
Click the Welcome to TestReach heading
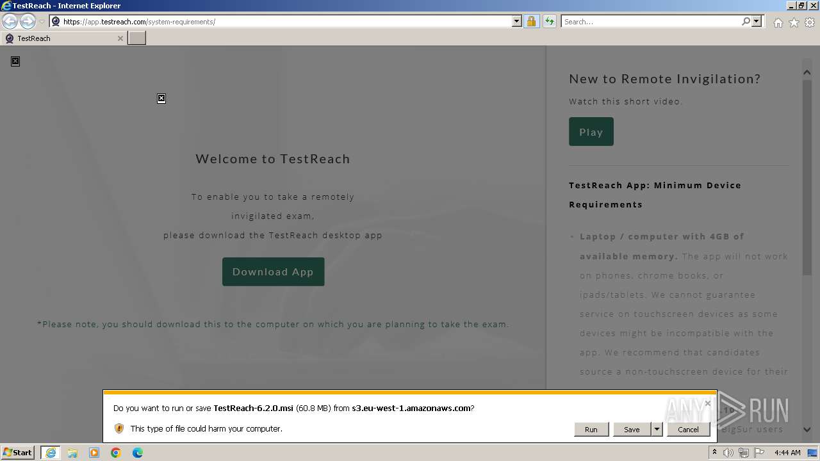(273, 159)
